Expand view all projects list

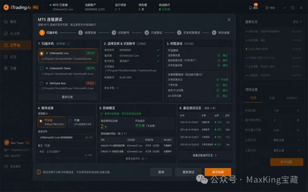point(137,158)
